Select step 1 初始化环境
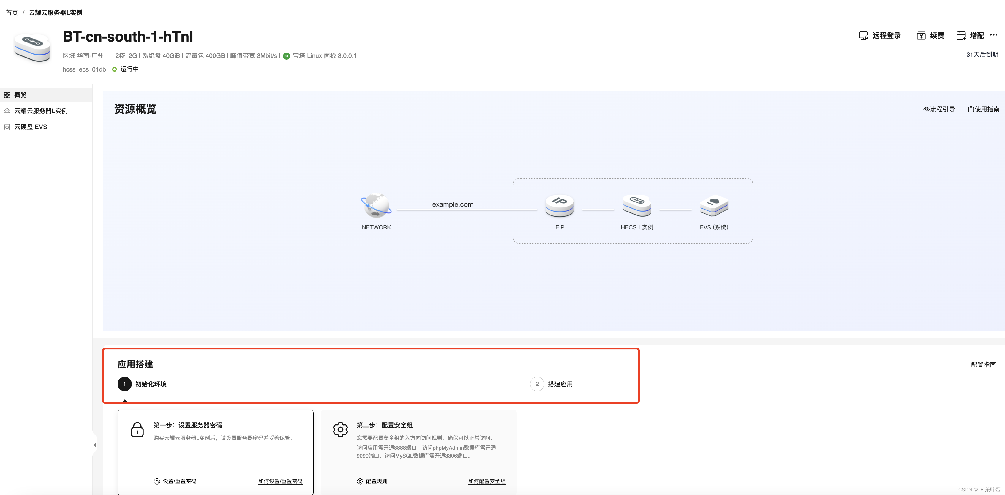1005x495 pixels. click(x=142, y=384)
